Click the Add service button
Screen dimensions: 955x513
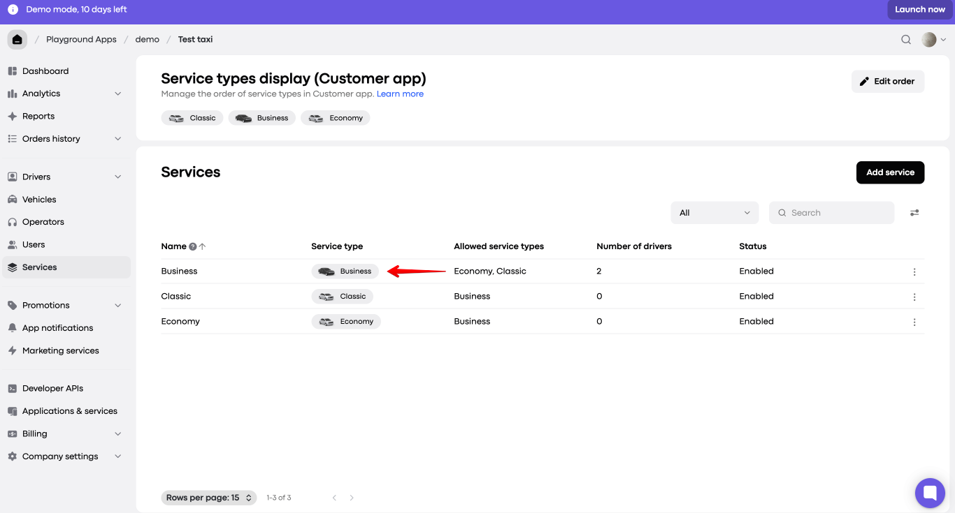890,172
